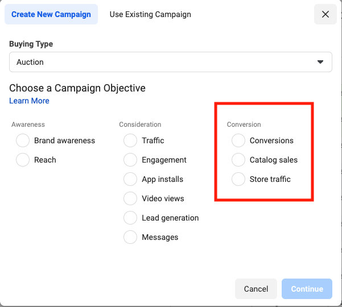Image resolution: width=342 pixels, height=307 pixels.
Task: Select the Messages objective
Action: tap(130, 237)
